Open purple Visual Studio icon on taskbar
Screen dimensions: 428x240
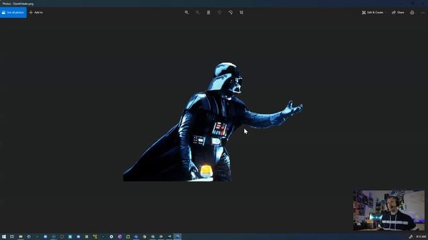[x=120, y=237]
